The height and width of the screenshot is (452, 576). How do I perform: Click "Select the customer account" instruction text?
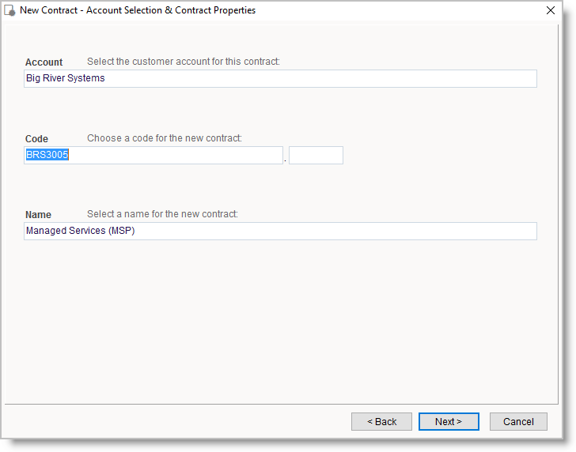click(x=183, y=62)
